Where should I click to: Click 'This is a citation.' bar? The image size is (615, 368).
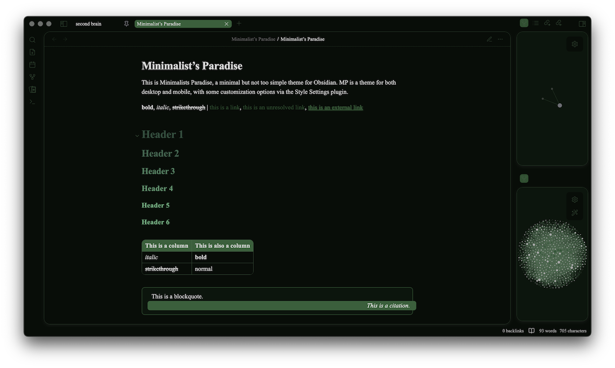pyautogui.click(x=282, y=306)
